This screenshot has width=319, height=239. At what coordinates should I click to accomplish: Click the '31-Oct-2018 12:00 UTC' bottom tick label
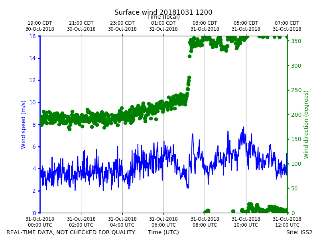pos(287,222)
